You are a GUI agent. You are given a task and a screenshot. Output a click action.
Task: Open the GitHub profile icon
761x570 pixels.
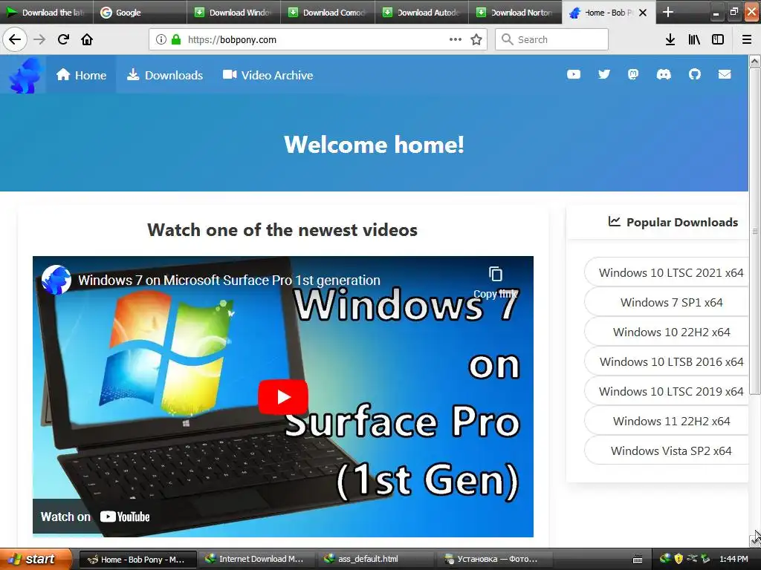[x=695, y=74]
